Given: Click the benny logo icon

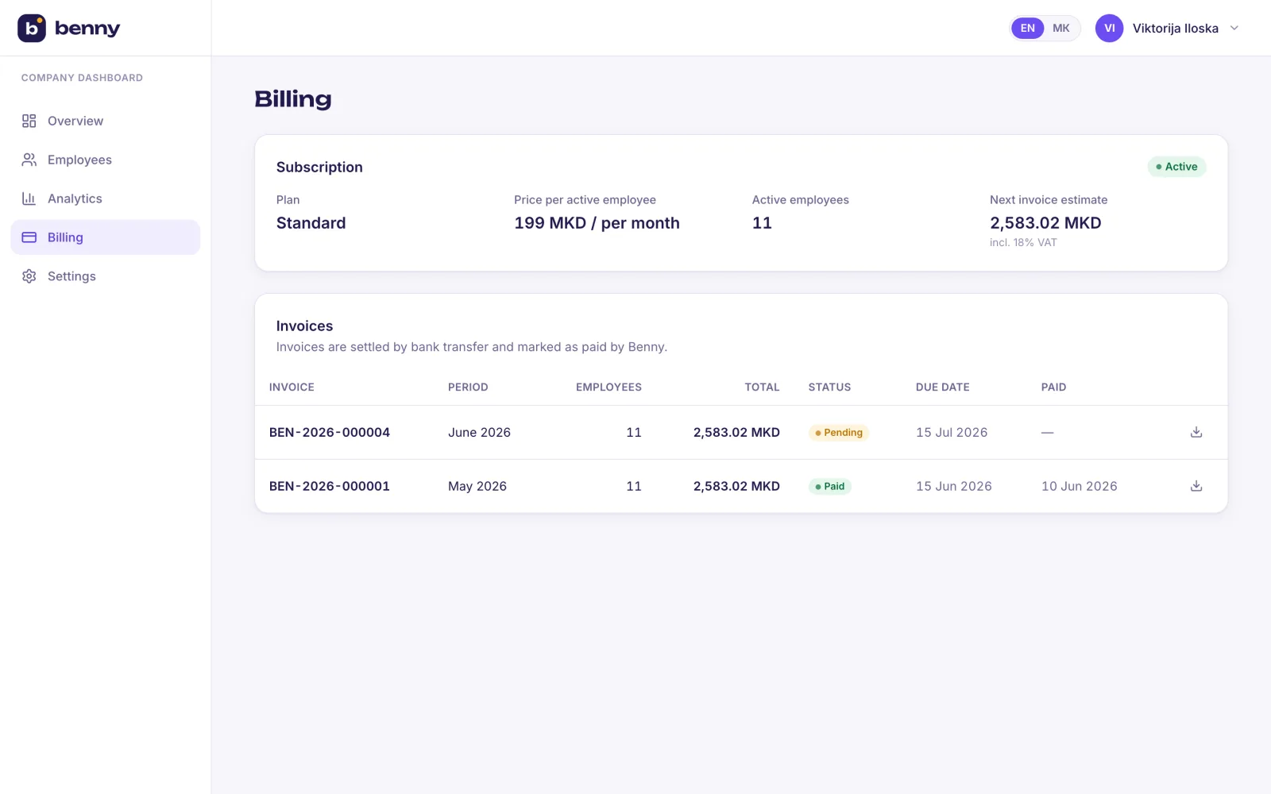Looking at the screenshot, I should (32, 28).
